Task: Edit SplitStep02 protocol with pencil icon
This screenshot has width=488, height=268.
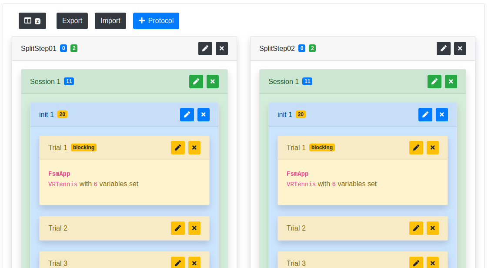Action: coord(444,49)
